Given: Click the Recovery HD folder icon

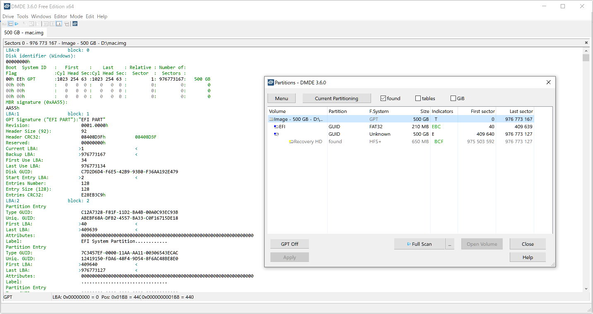Looking at the screenshot, I should (291, 141).
